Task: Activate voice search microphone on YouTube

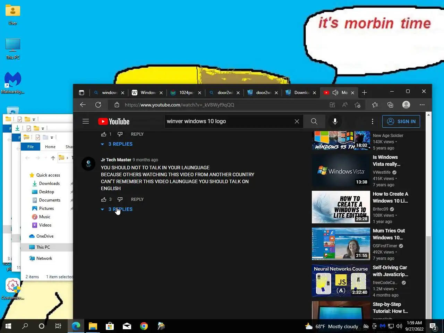Action: click(x=335, y=121)
